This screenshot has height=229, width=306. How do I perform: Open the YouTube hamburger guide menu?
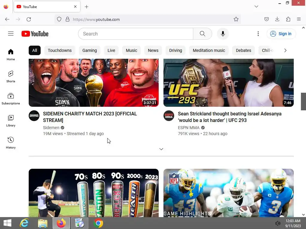[11, 34]
